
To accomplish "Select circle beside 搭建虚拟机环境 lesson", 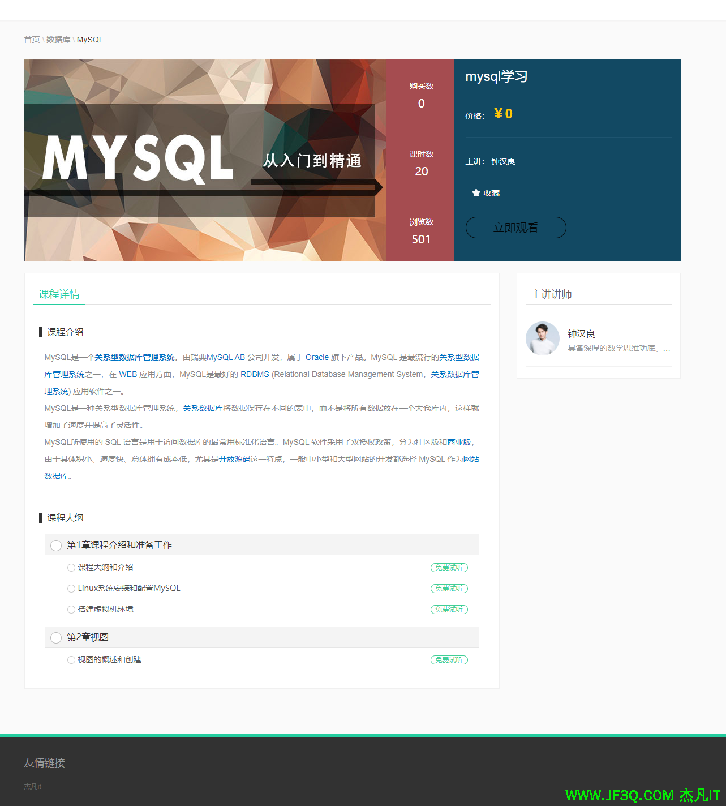I will (71, 610).
